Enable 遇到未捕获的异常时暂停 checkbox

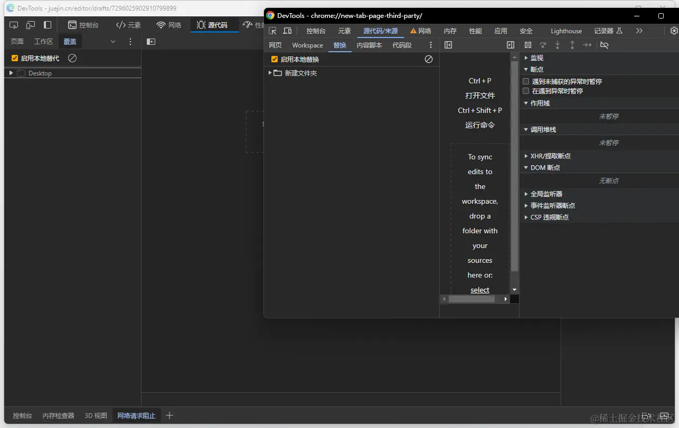[526, 82]
